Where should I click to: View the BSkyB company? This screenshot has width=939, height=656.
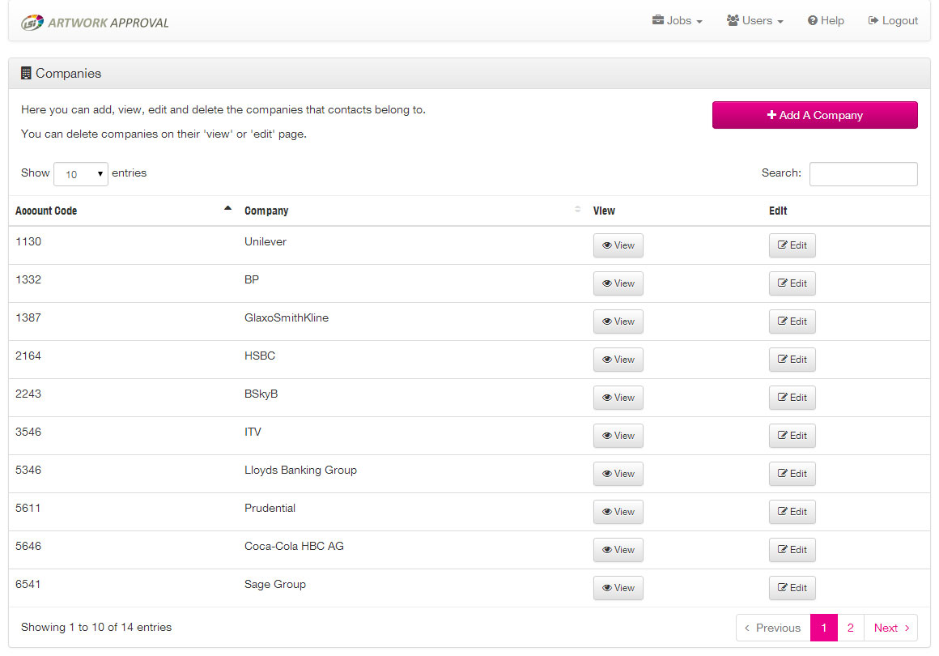pyautogui.click(x=618, y=398)
